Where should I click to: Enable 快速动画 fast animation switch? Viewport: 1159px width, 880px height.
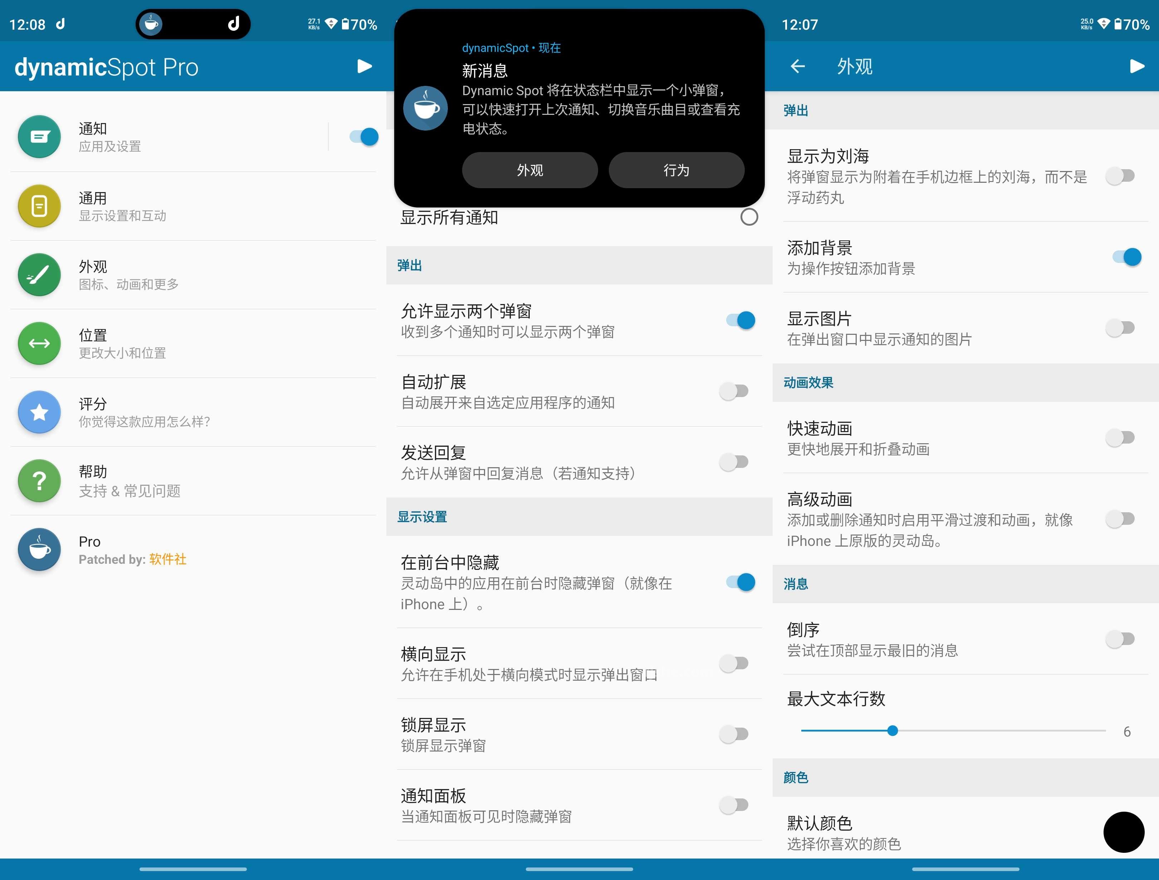1120,438
